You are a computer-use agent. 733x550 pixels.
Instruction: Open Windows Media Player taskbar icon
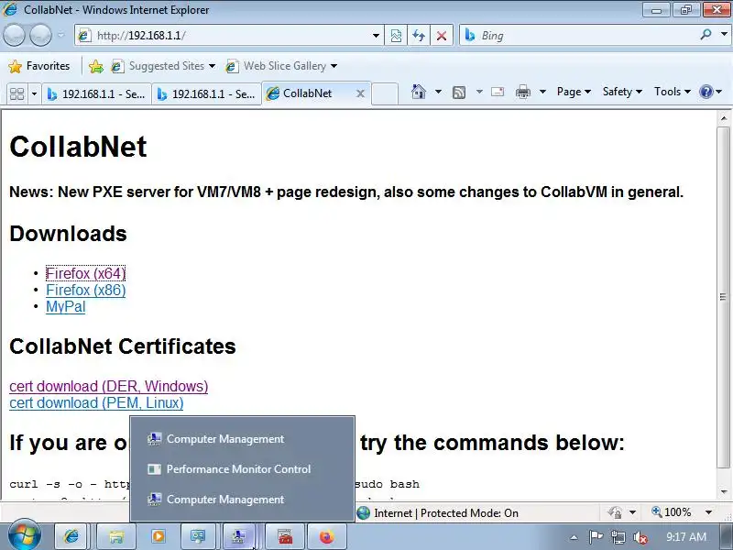tap(159, 536)
